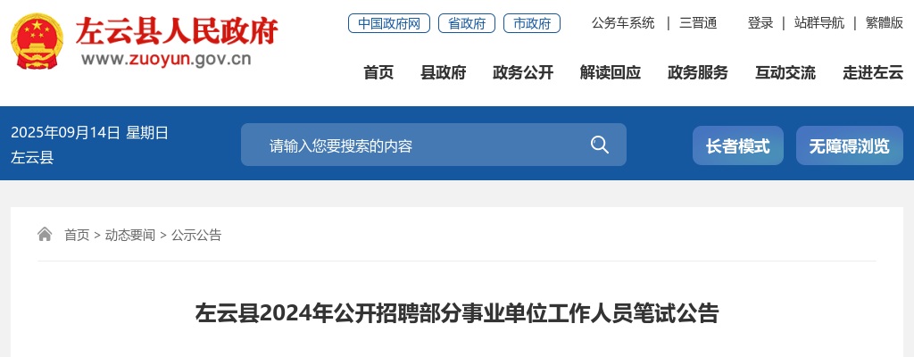This screenshot has height=357, width=914.
Task: Click the national emblem logo
Action: pos(37,41)
